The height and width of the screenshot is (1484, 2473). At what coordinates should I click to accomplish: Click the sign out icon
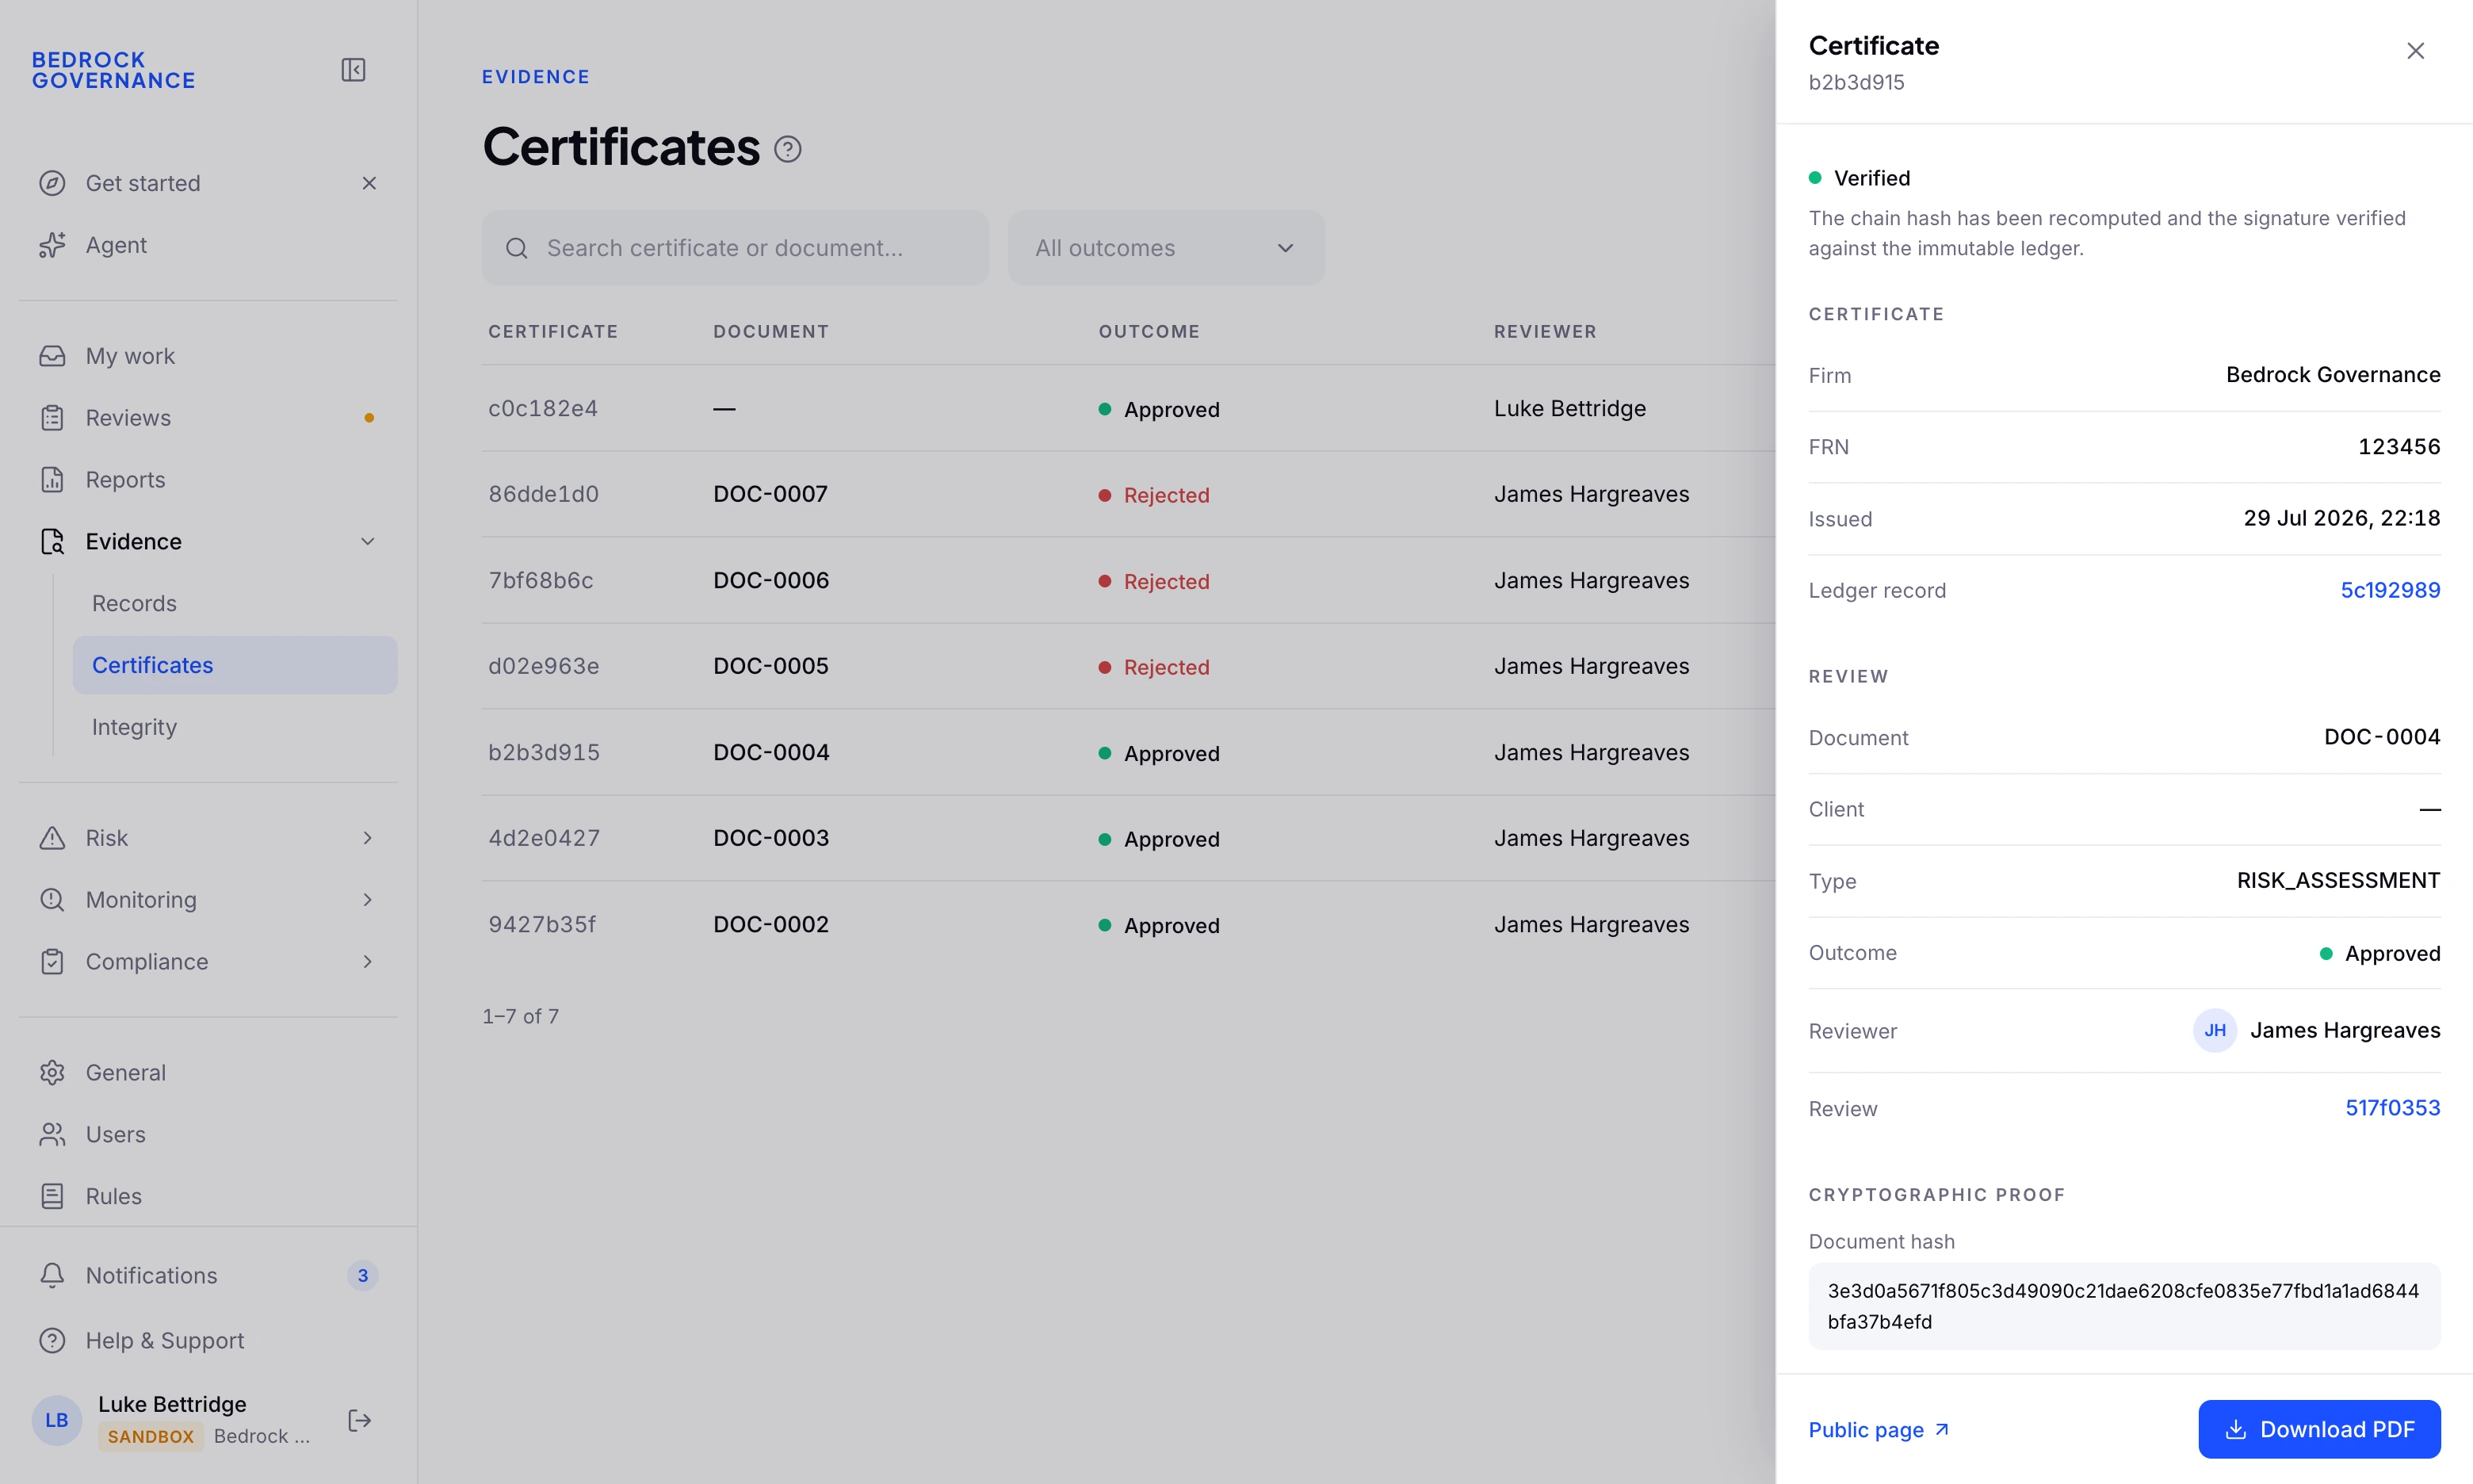(x=360, y=1421)
